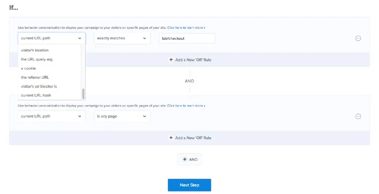This screenshot has width=379, height=194.
Task: Choose 'the referrer URL' option
Action: tap(49, 78)
